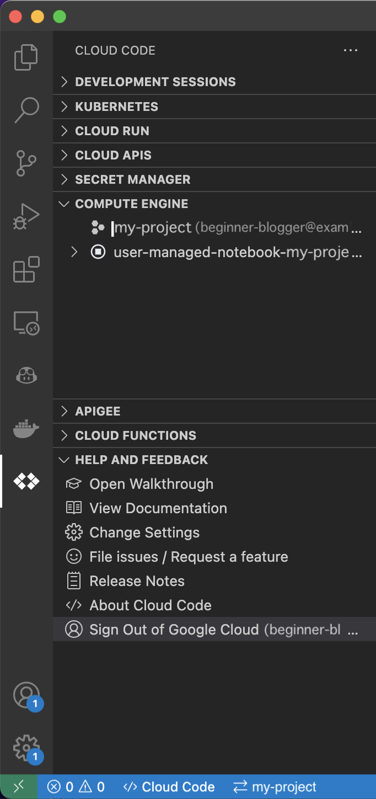Open the Source Control view

(26, 163)
